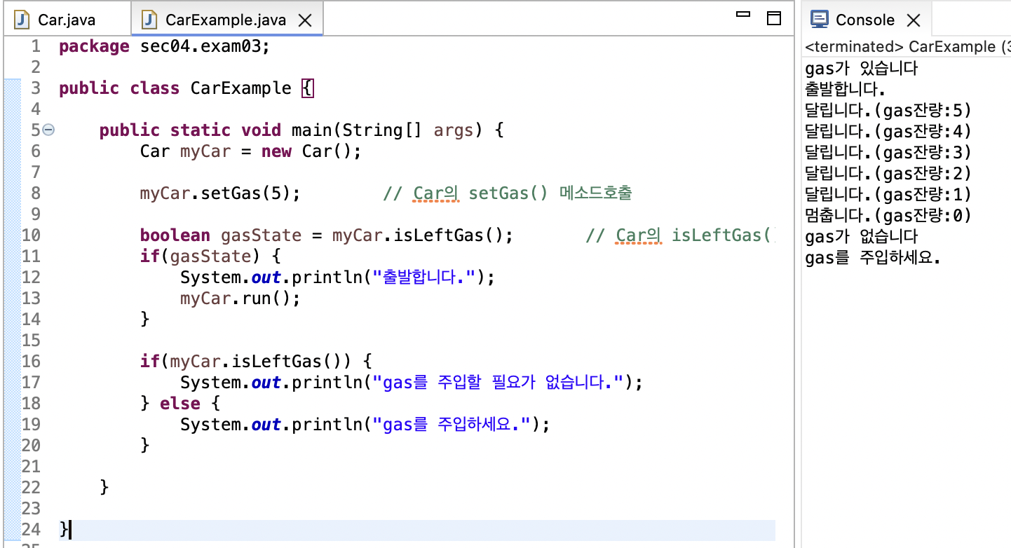The height and width of the screenshot is (548, 1011).
Task: Click console line "달립니다.(gas잔량:1)"
Action: 888,195
